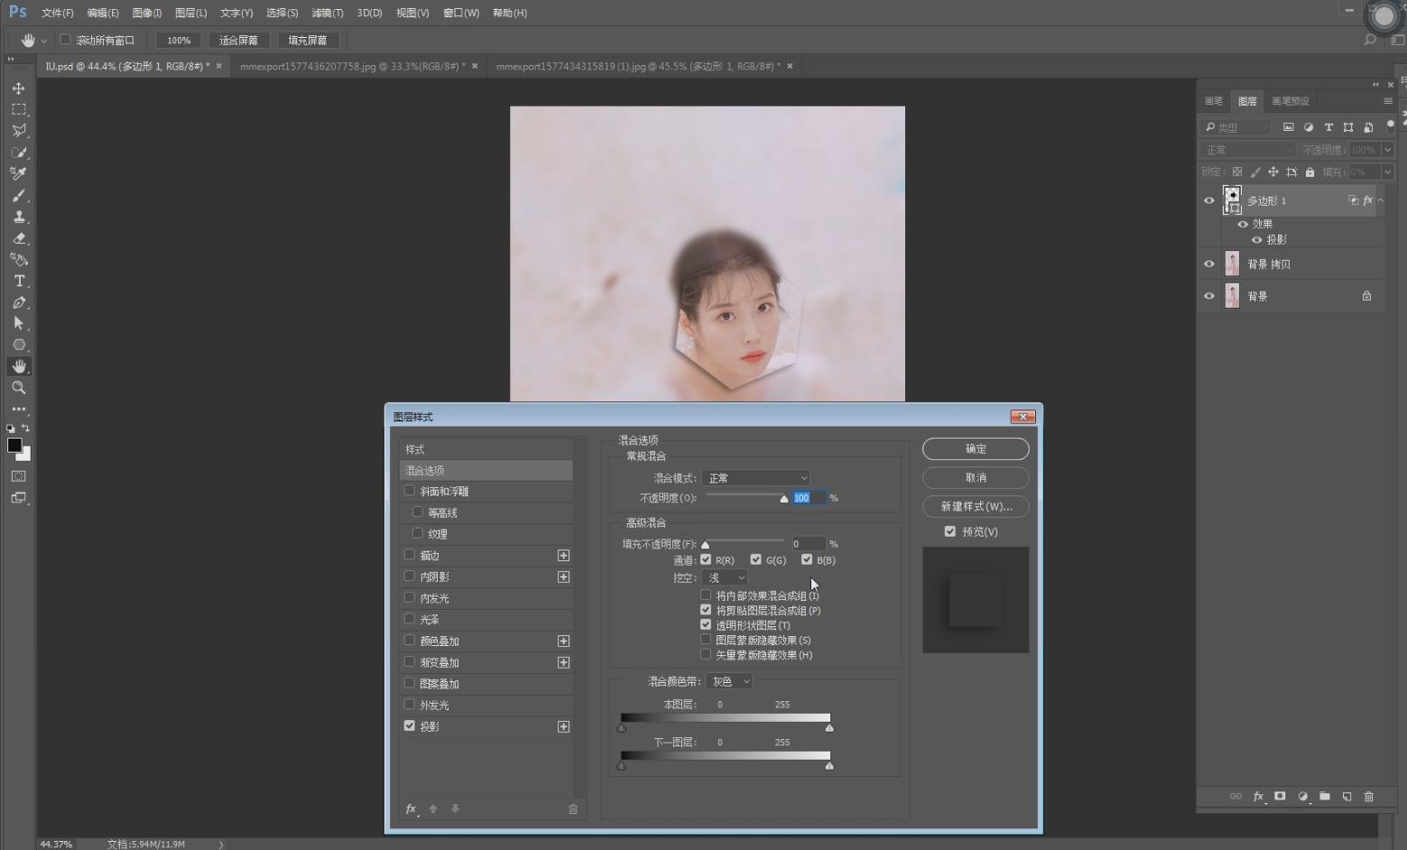This screenshot has width=1407, height=850.
Task: Switch to the mmexport1577436207758.jpg document tab
Action: coord(352,66)
